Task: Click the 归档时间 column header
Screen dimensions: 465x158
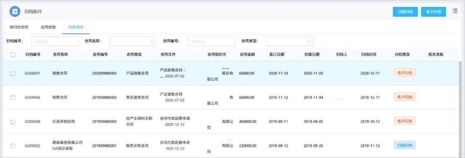Action: tap(369, 55)
